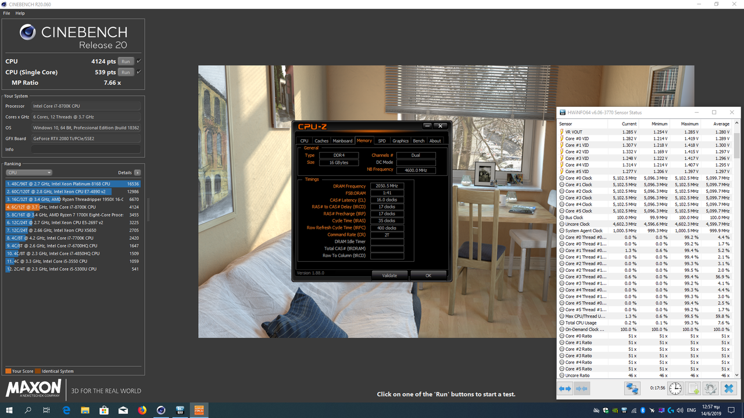Expand ranking Details arrow button
744x418 pixels.
click(137, 172)
